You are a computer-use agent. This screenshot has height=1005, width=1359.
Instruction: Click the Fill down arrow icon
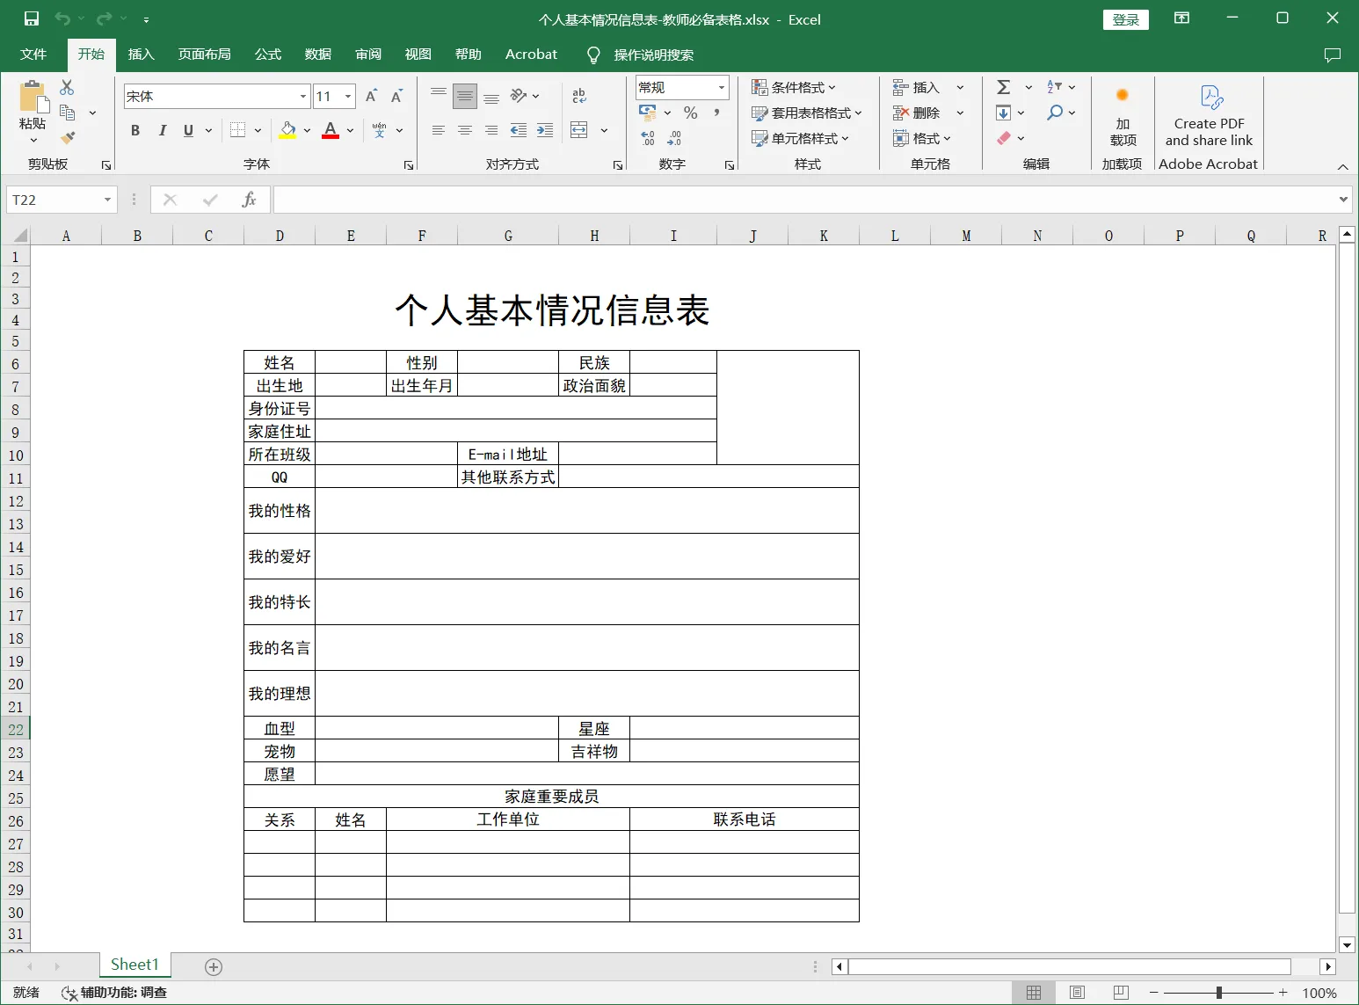(x=1003, y=113)
